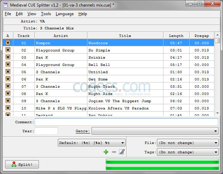This screenshot has width=223, height=174.
Task: Click length value 06:02
Action: coord(176,101)
